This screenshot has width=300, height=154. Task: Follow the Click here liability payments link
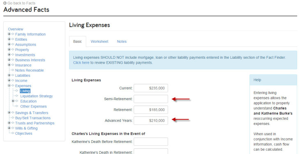[81, 62]
